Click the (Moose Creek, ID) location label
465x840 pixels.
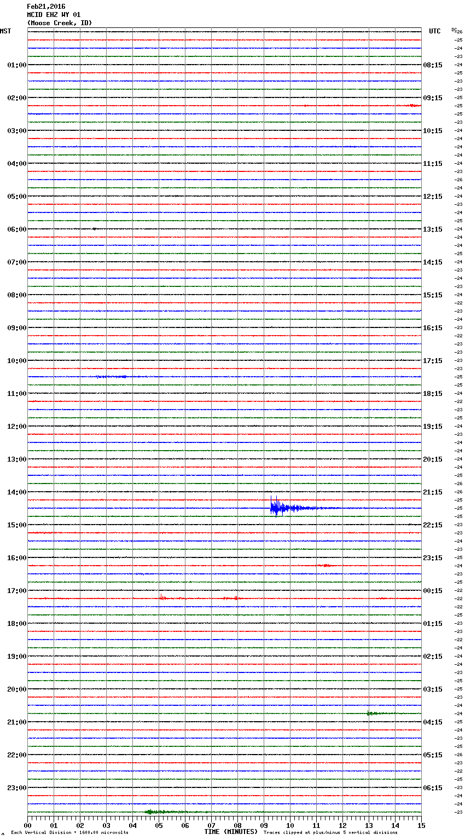click(60, 23)
